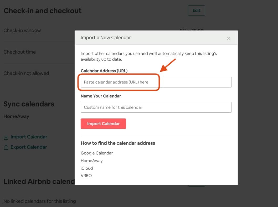Screen dimensions: 278x207
Task: Click the Check-in window row
Action: (22, 30)
